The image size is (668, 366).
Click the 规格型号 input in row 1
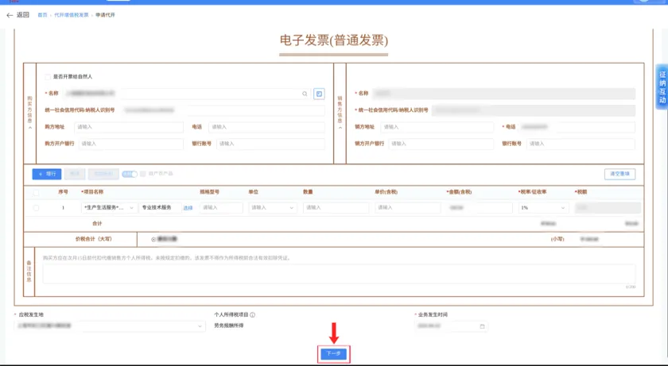(221, 208)
